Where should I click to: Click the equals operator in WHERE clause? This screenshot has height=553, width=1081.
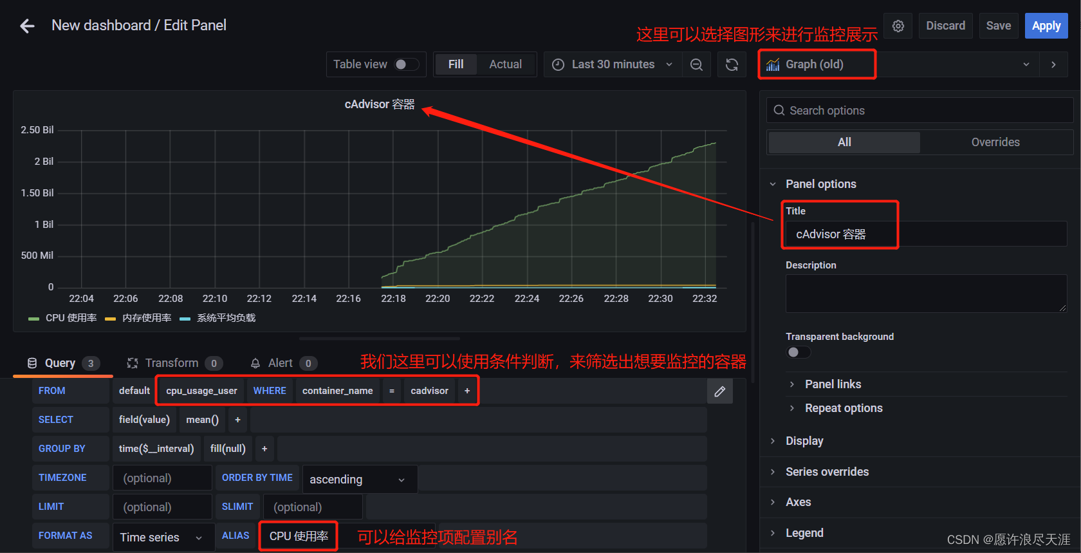coord(392,391)
